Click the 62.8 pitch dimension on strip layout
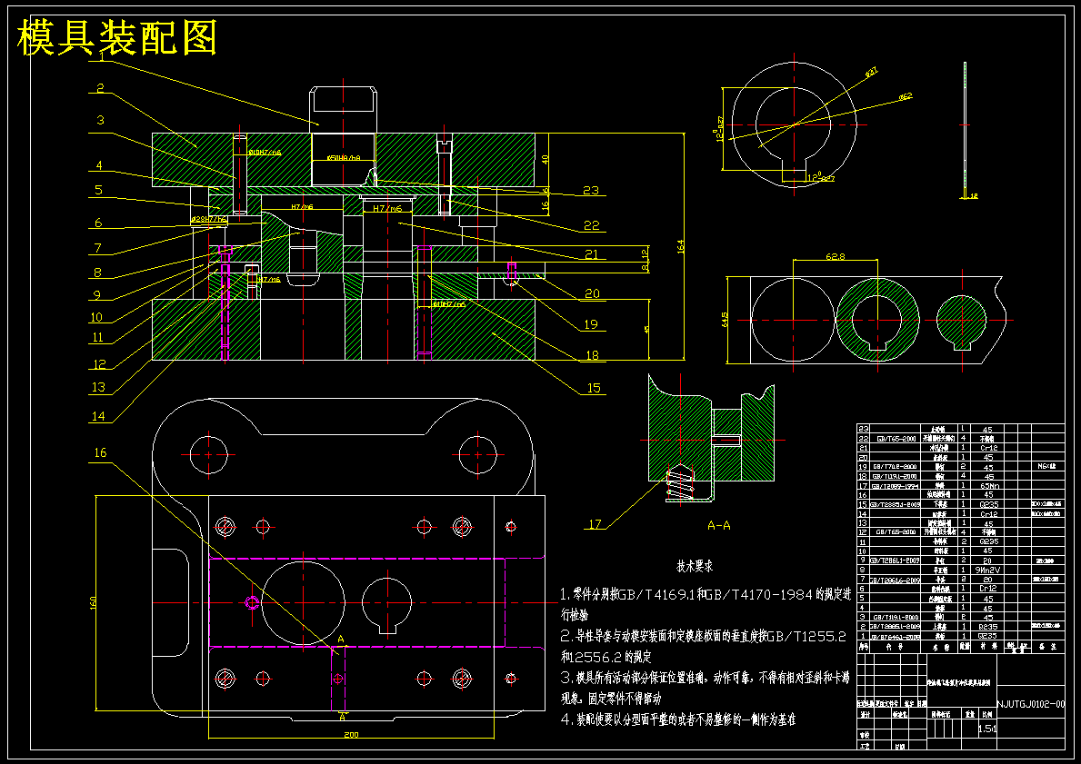This screenshot has height=764, width=1081. pos(836,256)
